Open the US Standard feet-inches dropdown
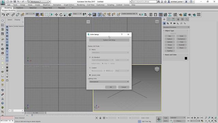Viewport: 218px width, 123px height. pos(103,60)
